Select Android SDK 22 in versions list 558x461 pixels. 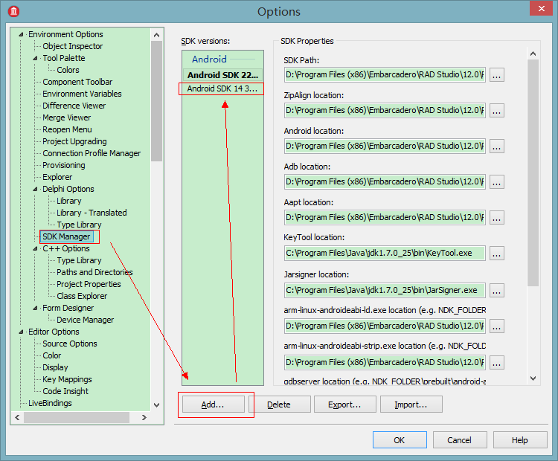(x=222, y=75)
